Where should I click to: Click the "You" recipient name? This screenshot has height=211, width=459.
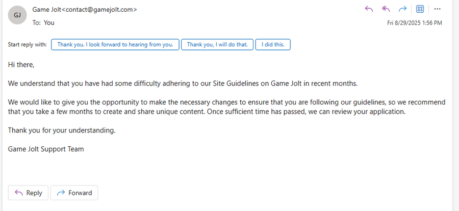coord(49,22)
